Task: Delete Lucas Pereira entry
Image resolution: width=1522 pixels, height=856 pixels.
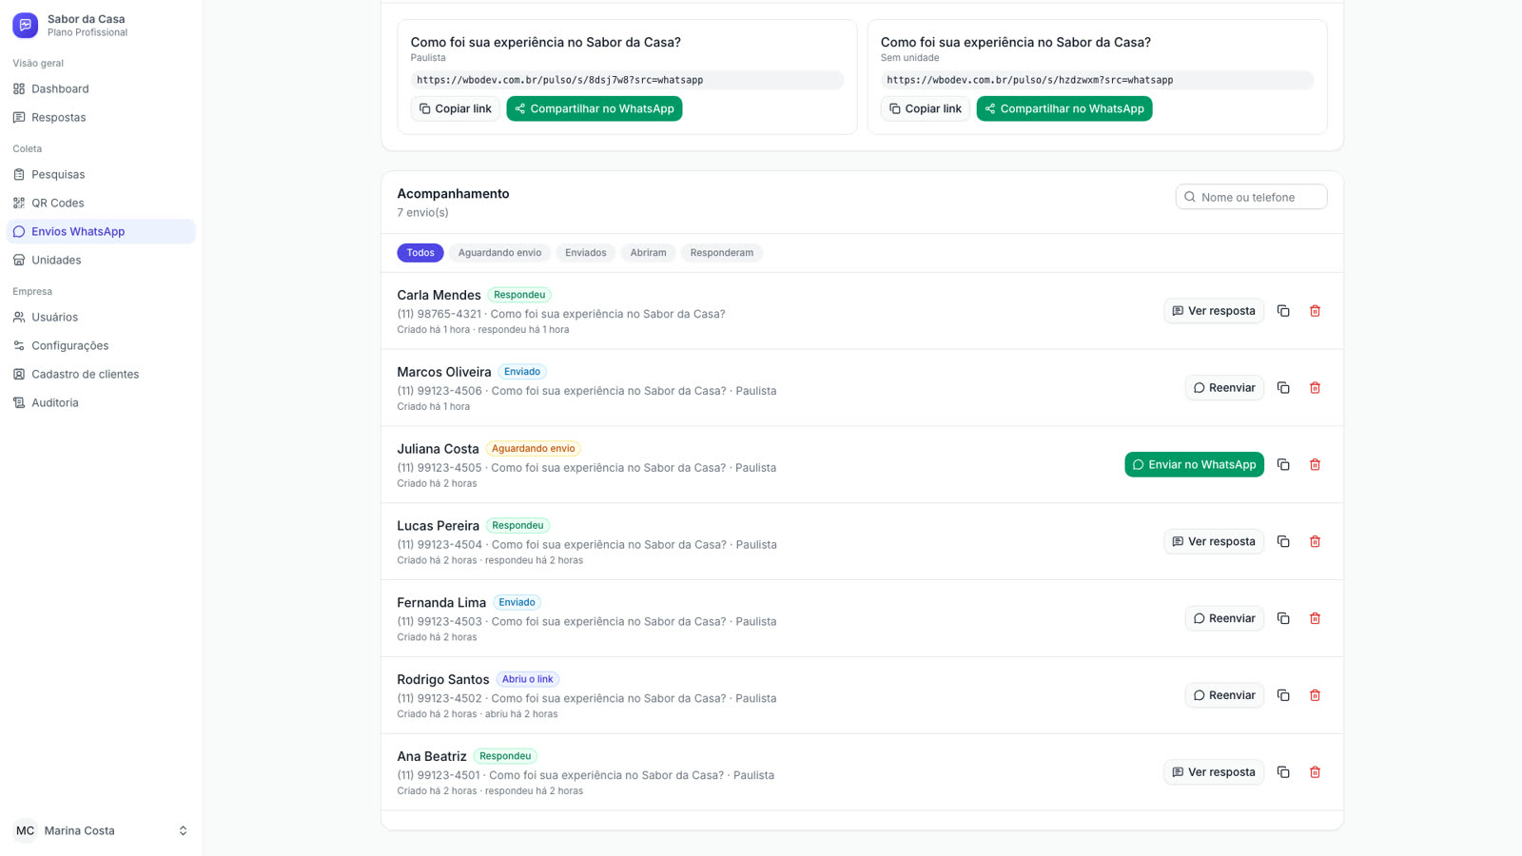Action: coord(1315,541)
